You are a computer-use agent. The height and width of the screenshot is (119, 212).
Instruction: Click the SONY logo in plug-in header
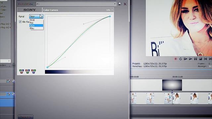[29, 10]
